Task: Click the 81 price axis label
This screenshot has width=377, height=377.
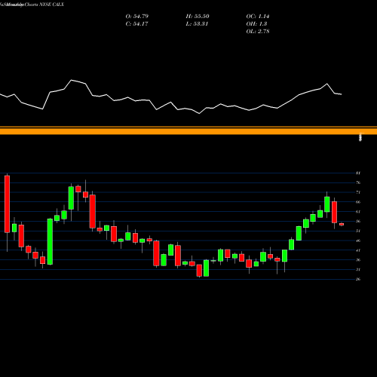Action: tap(358, 173)
